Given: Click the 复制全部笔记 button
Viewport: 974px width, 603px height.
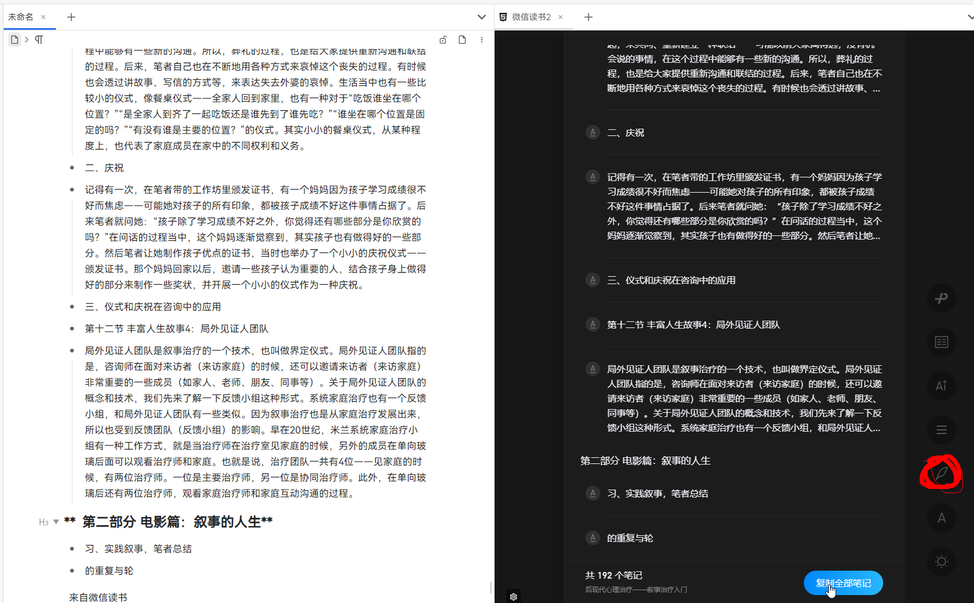Looking at the screenshot, I should pyautogui.click(x=843, y=583).
